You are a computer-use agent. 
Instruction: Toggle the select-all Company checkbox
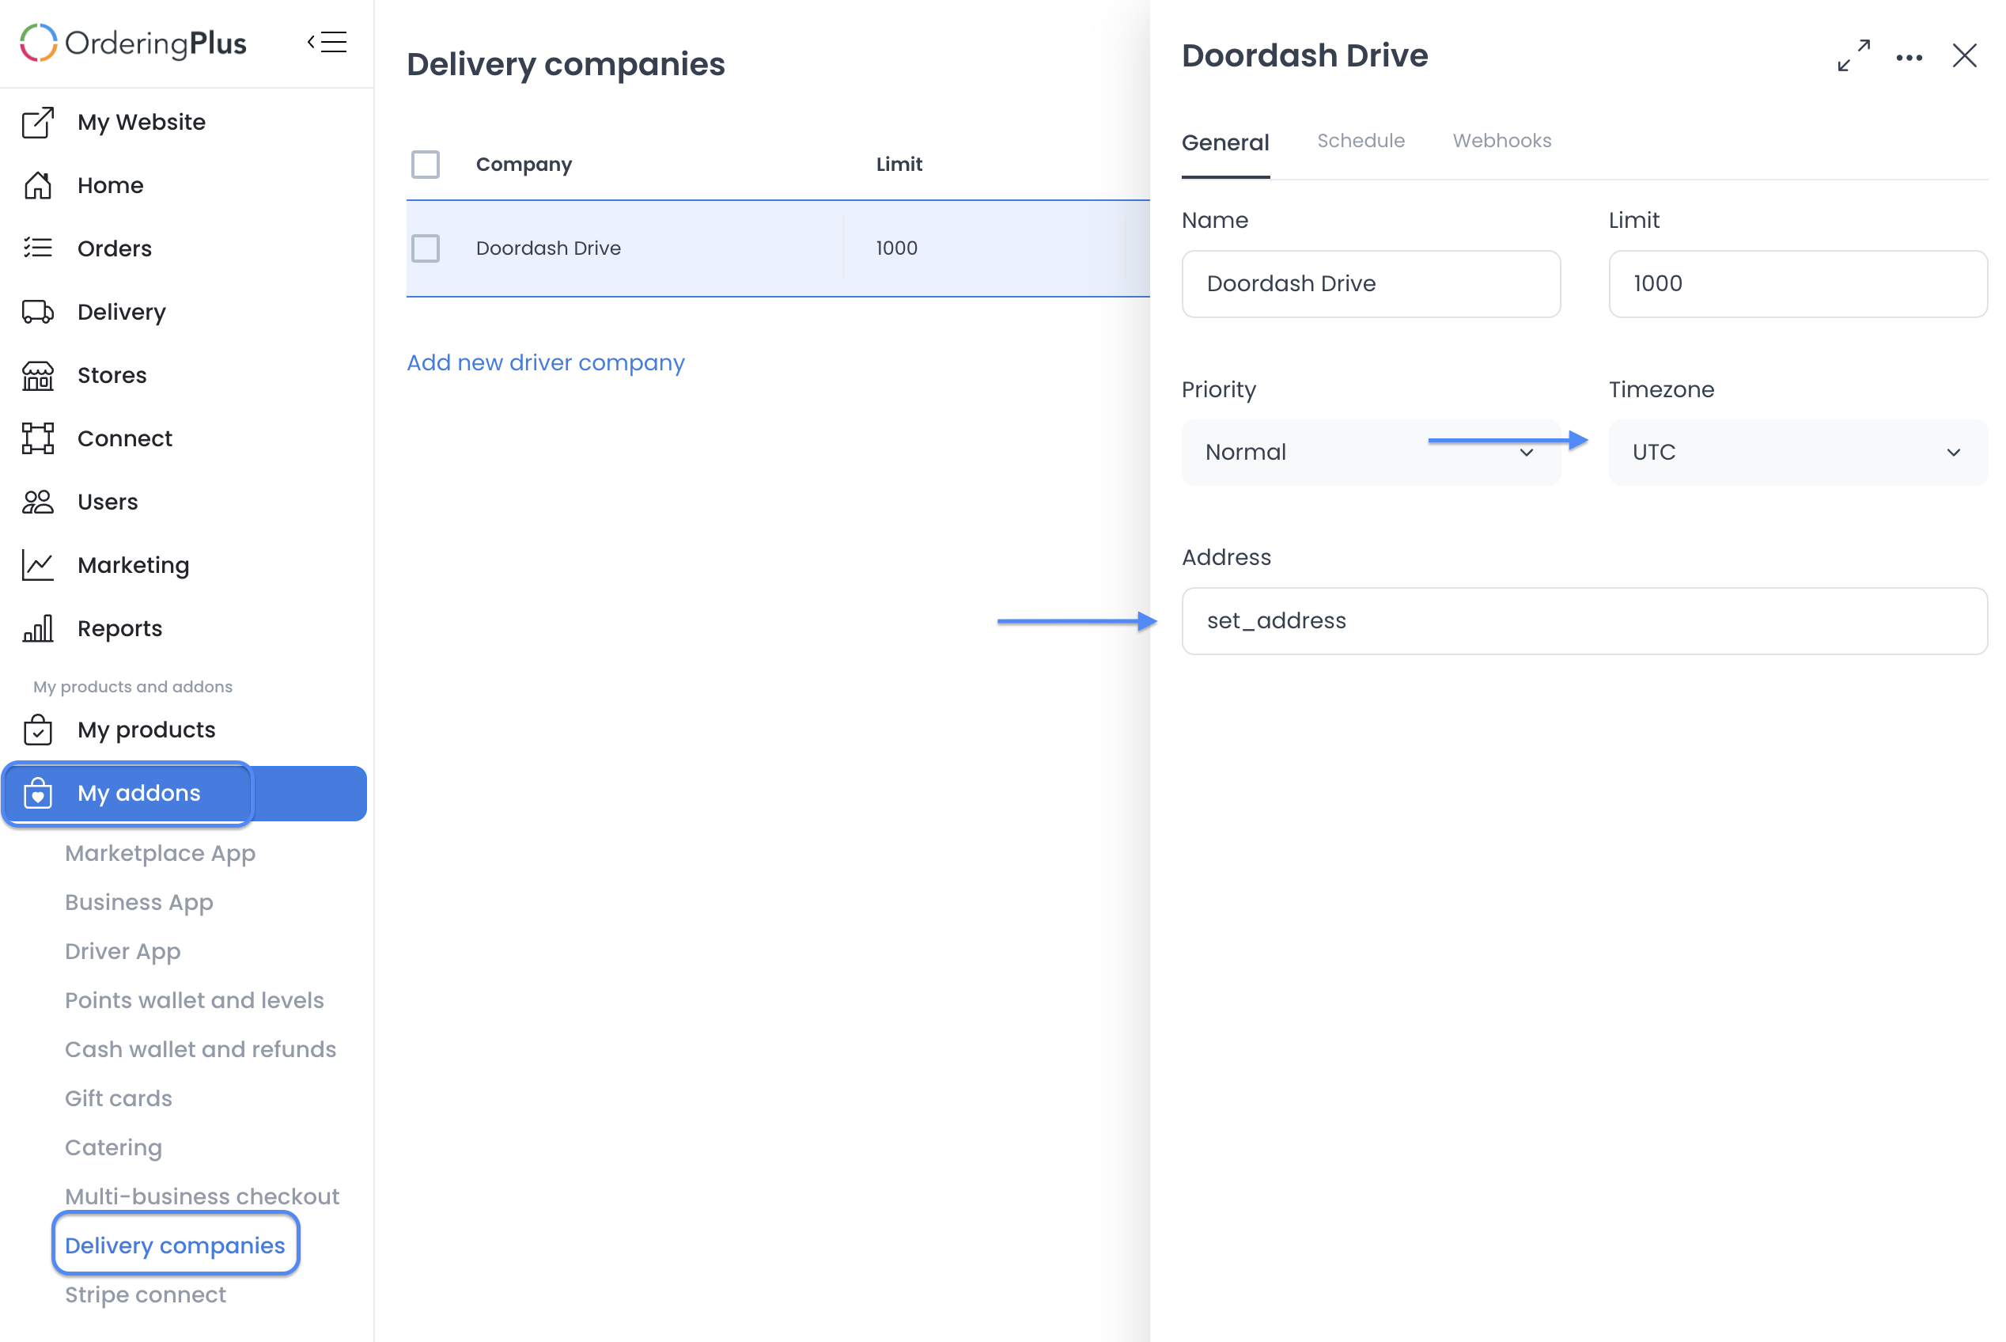click(425, 165)
